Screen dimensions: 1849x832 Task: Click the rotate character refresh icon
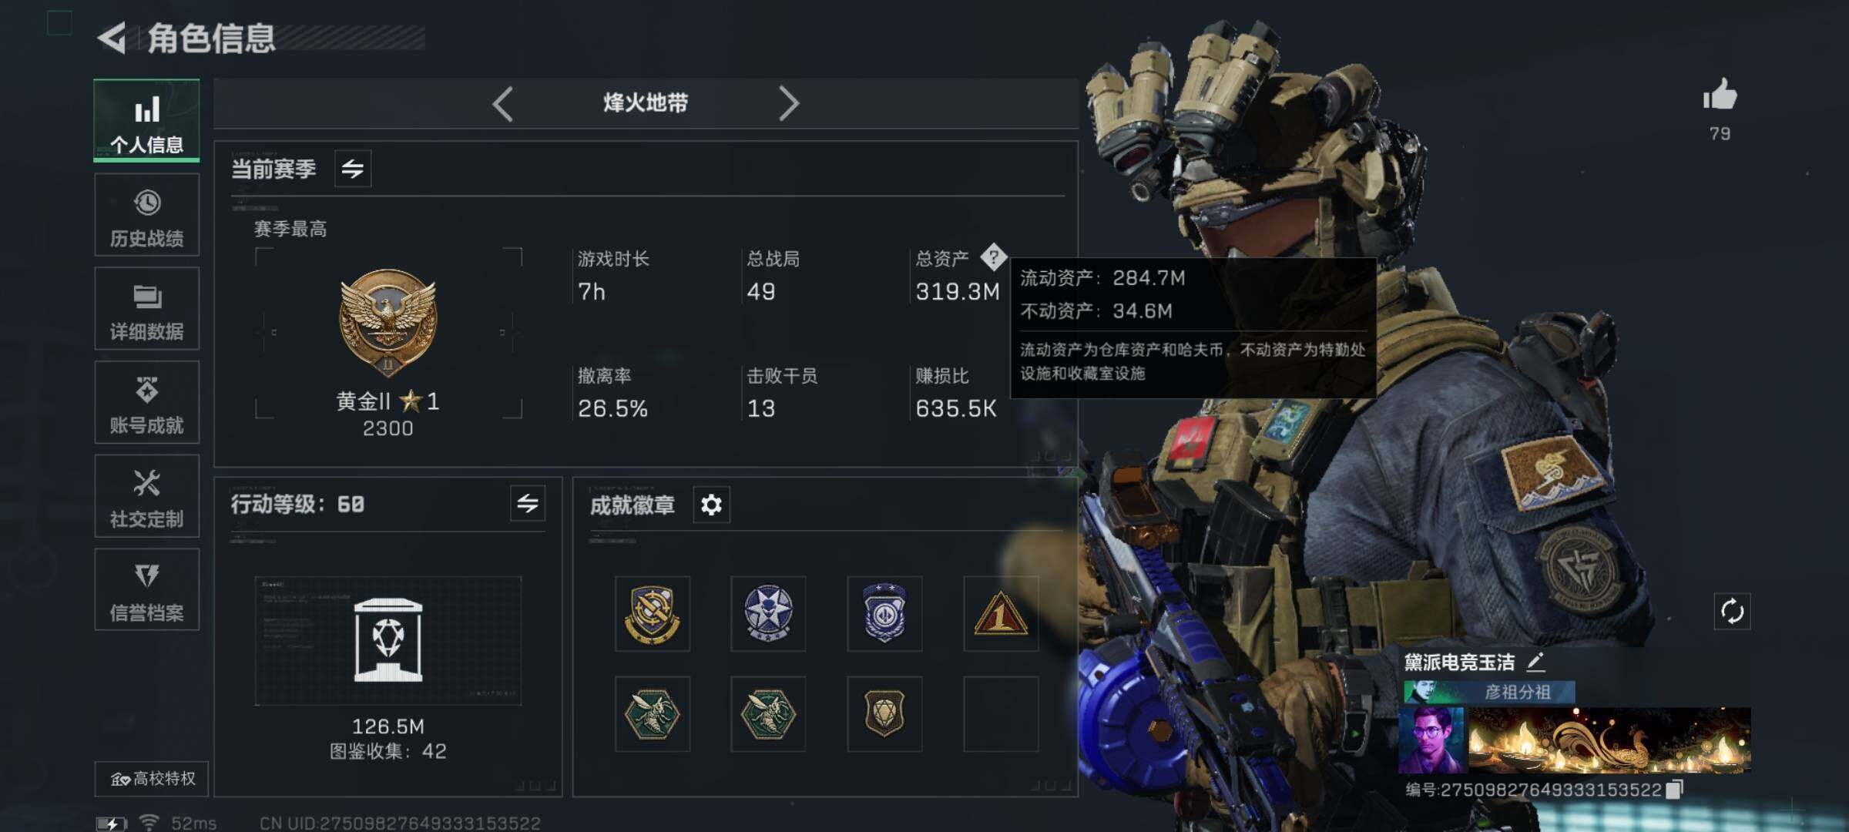click(1732, 612)
